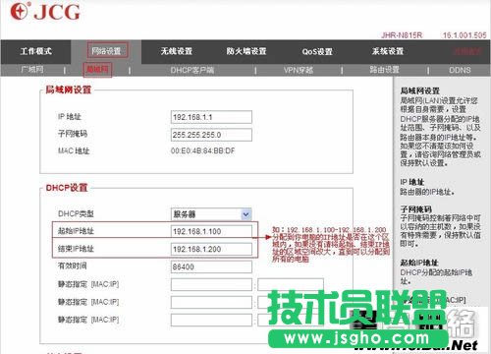The image size is (491, 354).
Task: Click the firmware version 16.1.001.505
Action: [x=464, y=35]
